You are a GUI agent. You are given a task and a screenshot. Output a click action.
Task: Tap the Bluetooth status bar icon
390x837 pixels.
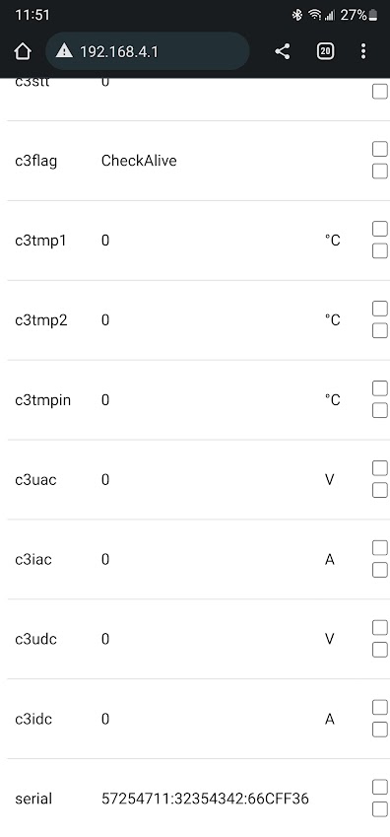(297, 15)
